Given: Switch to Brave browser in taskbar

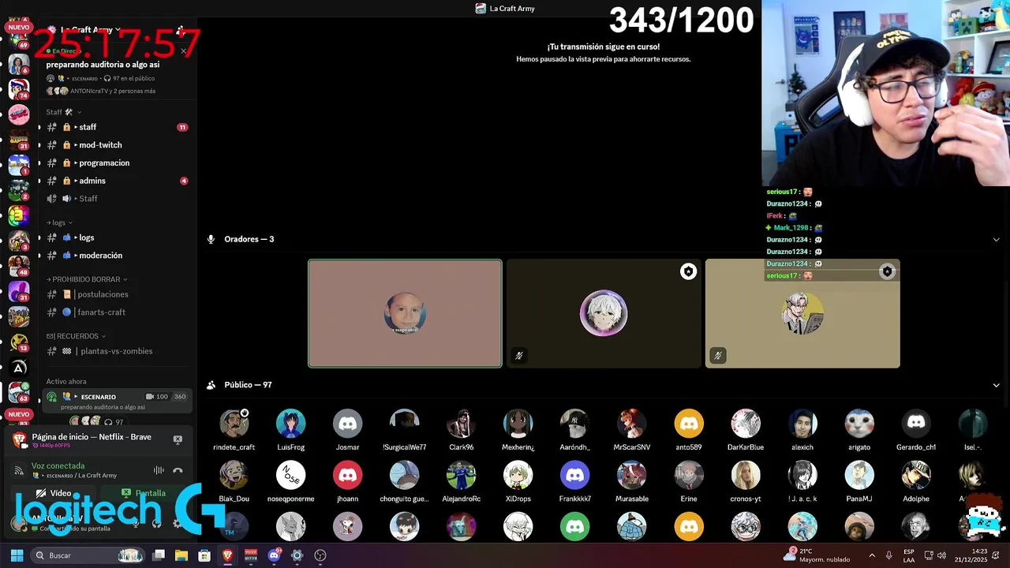Looking at the screenshot, I should coord(227,555).
